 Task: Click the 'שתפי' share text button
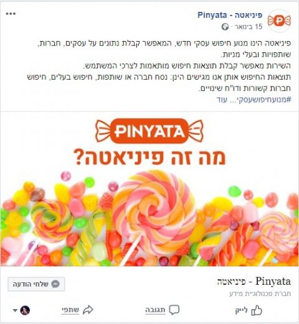click(x=70, y=310)
